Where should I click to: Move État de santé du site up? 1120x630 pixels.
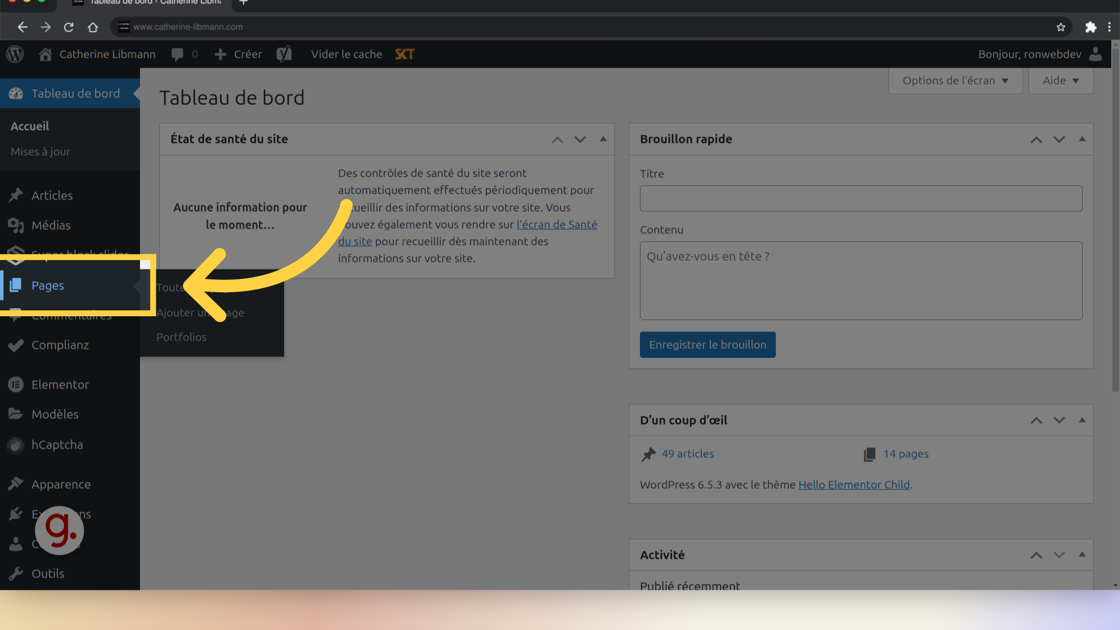(x=557, y=139)
